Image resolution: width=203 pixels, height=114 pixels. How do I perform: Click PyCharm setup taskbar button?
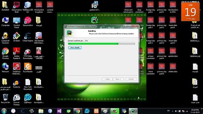pos(133,111)
